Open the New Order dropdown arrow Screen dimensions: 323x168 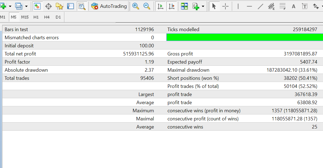10,6
